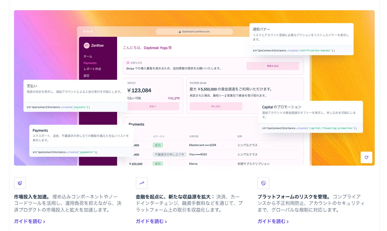Click the Zenflow logo icon in sidebar

86,45
